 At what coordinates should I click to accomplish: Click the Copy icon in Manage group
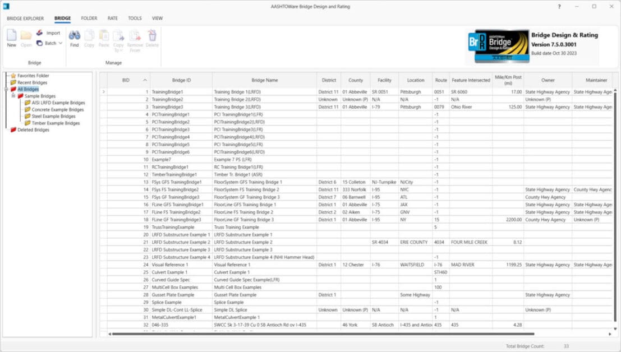[90, 35]
